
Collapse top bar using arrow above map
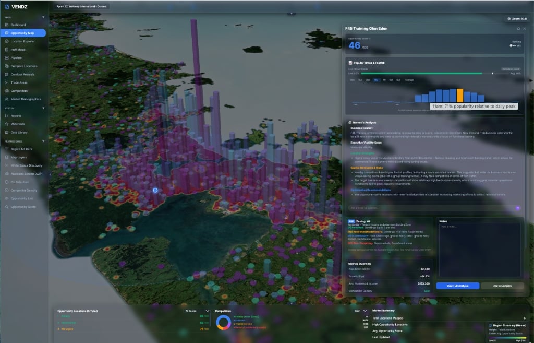pyautogui.click(x=291, y=14)
